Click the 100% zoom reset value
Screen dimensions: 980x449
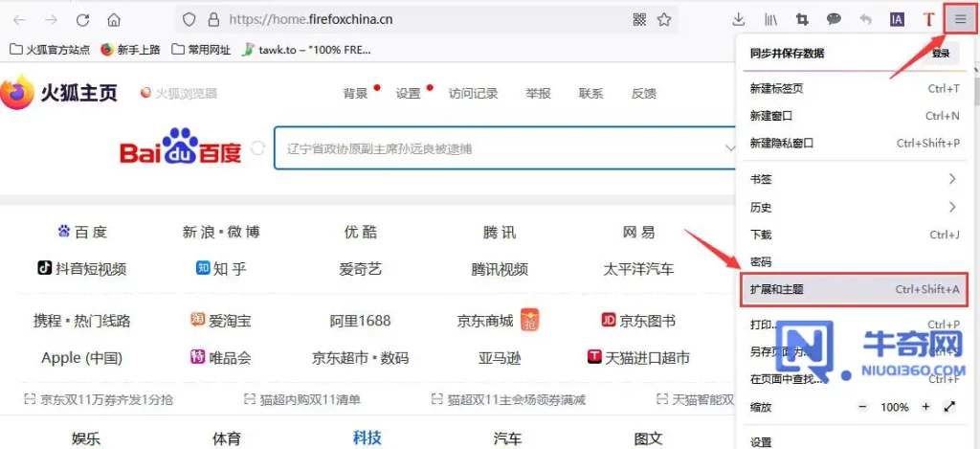895,407
